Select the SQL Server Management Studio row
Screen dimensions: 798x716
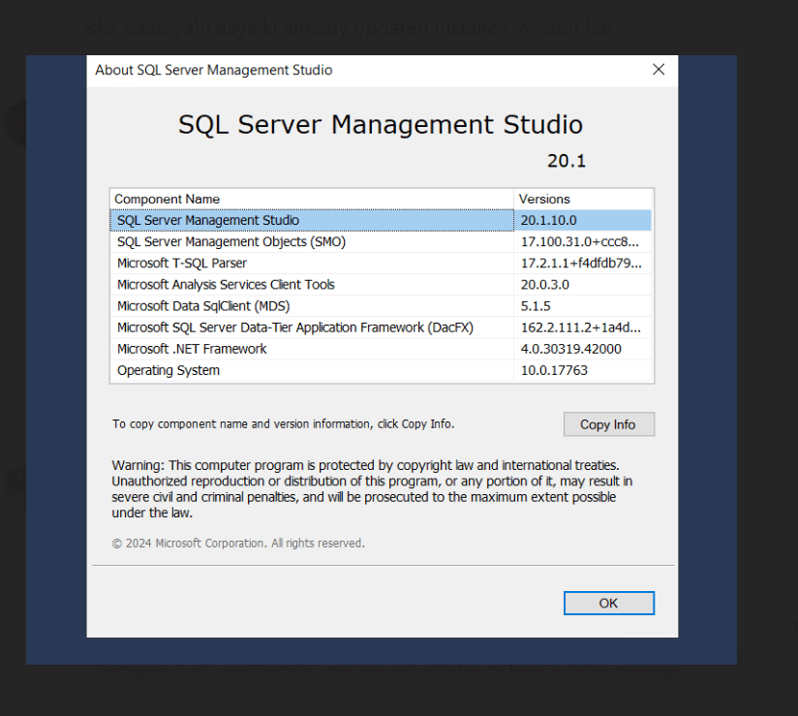[x=208, y=221]
